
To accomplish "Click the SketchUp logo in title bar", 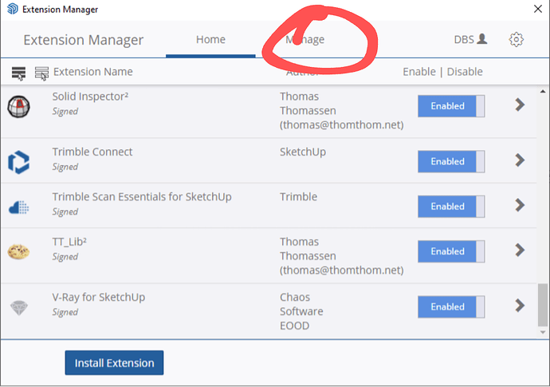I will point(13,9).
